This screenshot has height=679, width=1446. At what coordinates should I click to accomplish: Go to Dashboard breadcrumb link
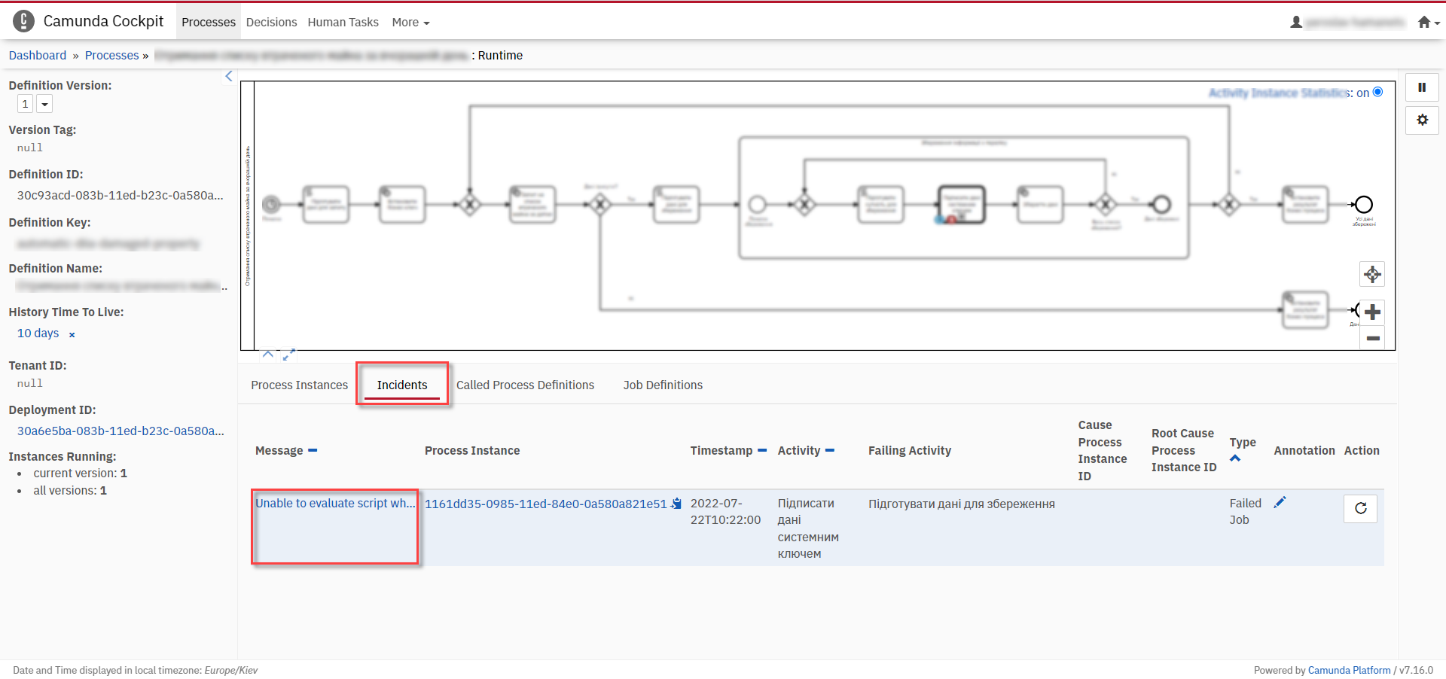click(38, 55)
